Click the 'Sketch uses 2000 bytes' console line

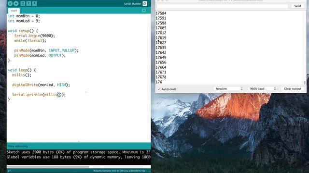point(79,152)
